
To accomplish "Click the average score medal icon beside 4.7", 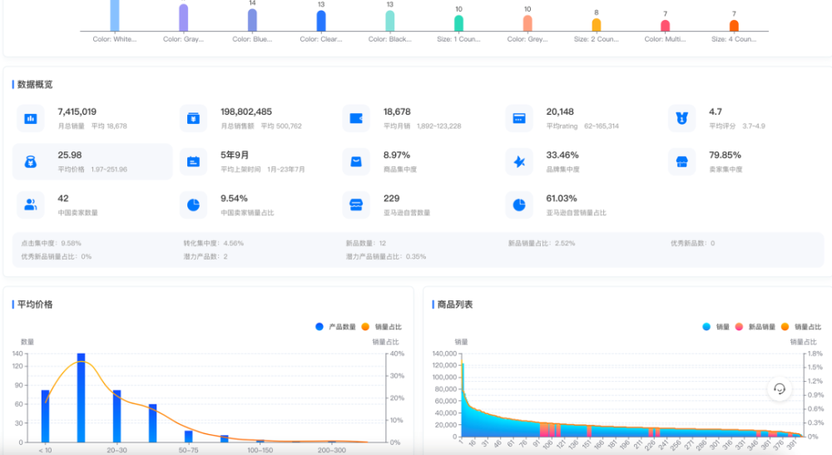I will tap(682, 118).
